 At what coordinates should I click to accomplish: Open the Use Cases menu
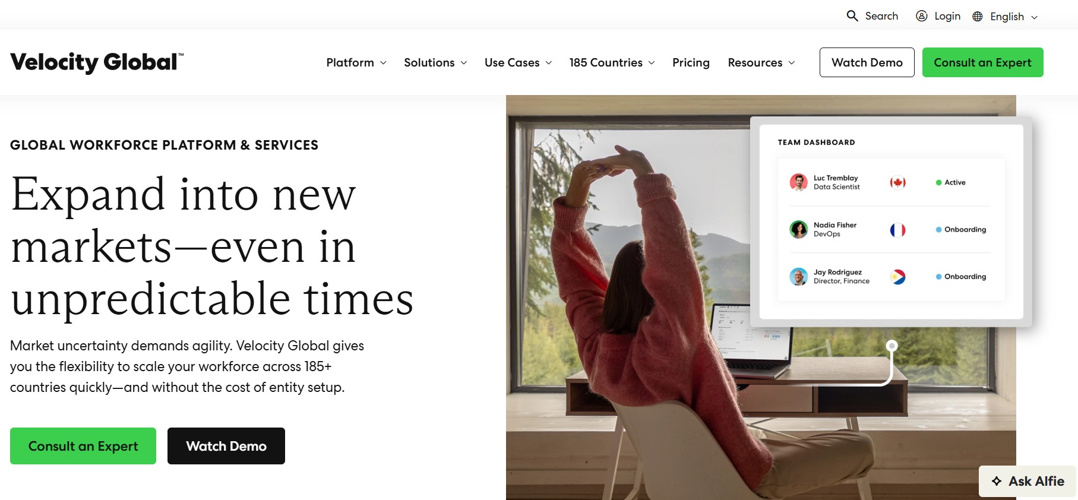point(518,62)
